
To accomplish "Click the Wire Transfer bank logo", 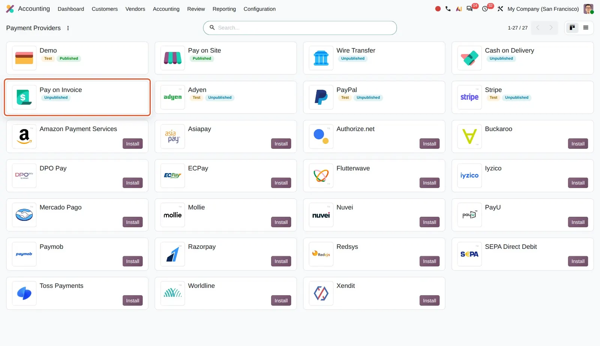I will coord(321,58).
